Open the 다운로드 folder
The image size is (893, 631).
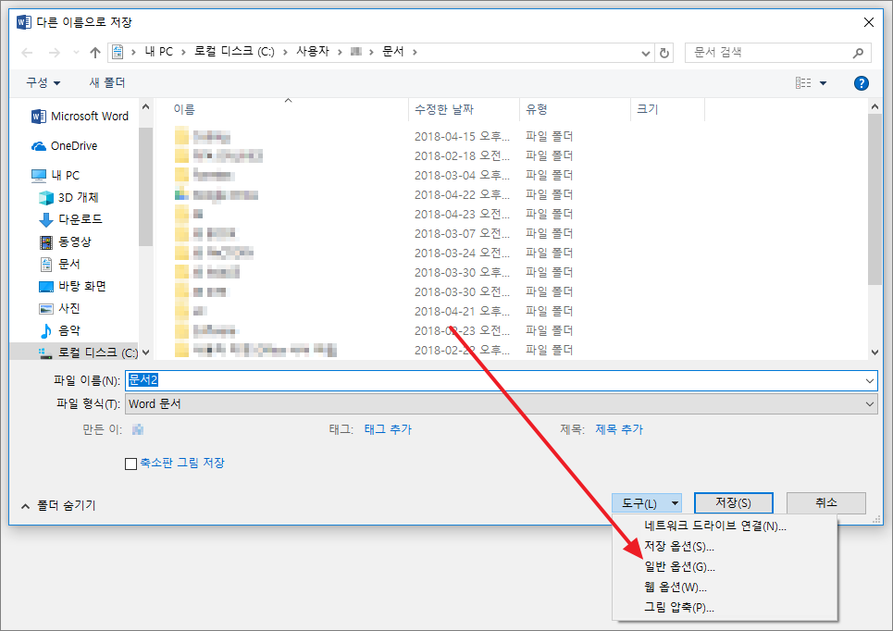(70, 219)
